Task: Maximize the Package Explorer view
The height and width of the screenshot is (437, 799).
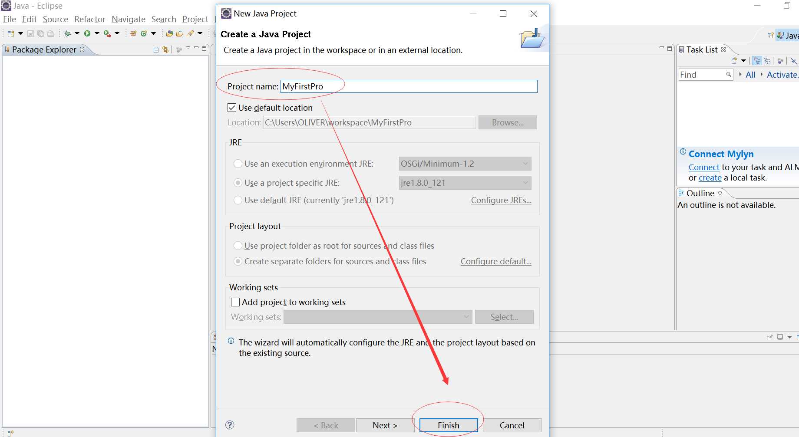Action: click(x=204, y=49)
